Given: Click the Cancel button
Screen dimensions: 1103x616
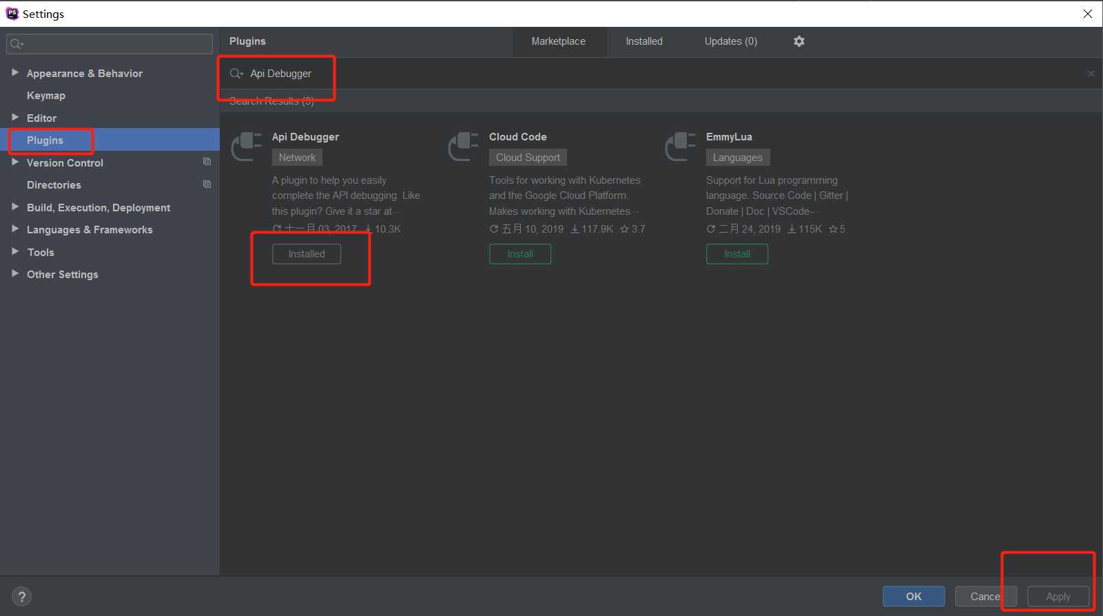Looking at the screenshot, I should click(986, 597).
